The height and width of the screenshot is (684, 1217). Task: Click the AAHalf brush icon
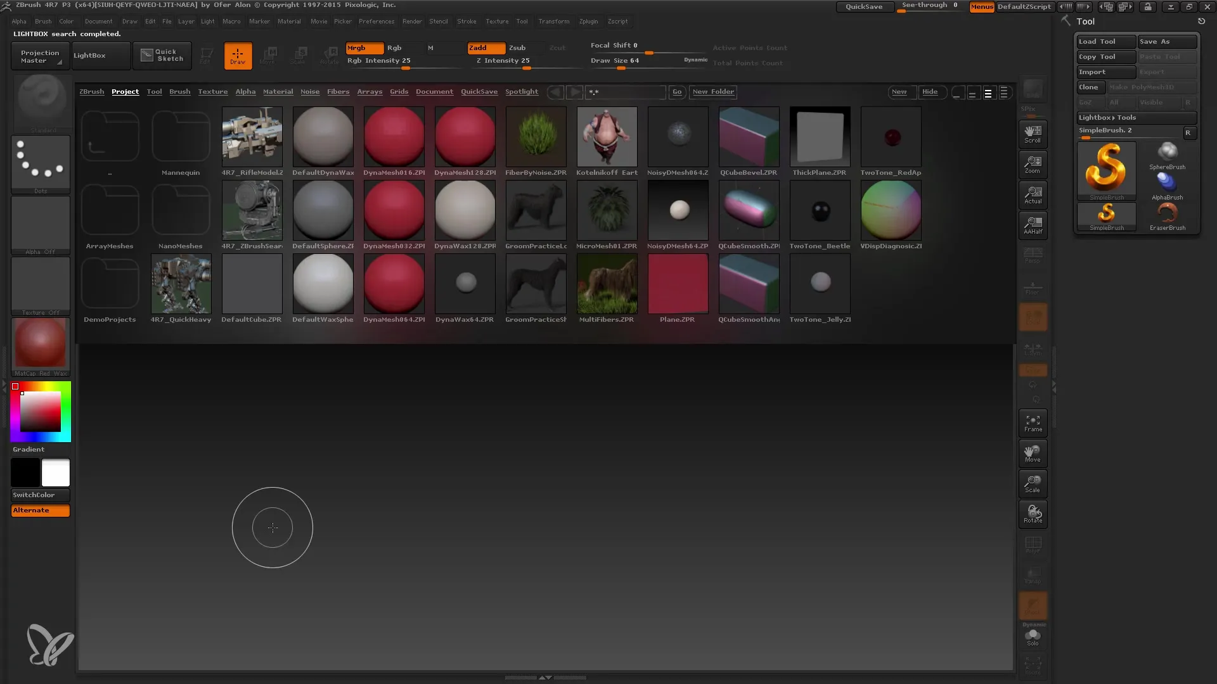pos(1033,225)
